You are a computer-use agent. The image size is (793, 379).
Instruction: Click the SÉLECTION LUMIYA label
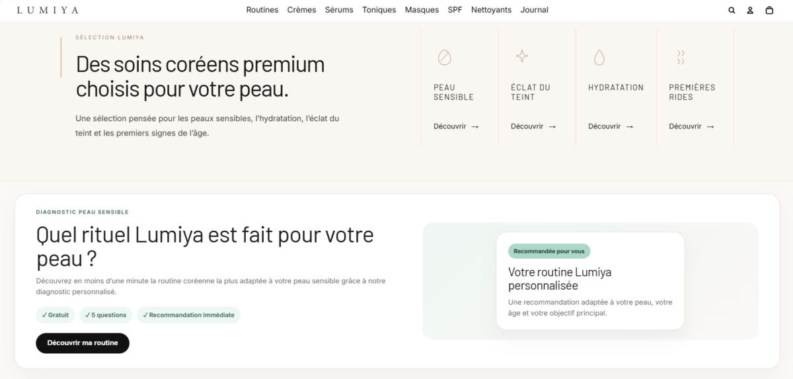[x=110, y=38]
